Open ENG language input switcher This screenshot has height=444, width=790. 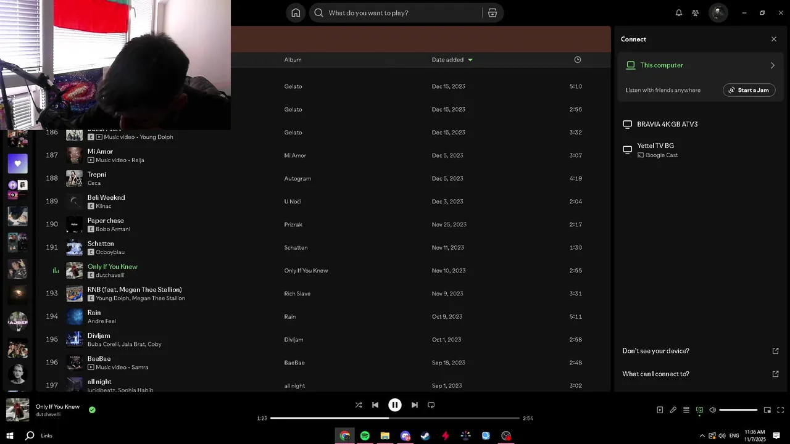(734, 436)
